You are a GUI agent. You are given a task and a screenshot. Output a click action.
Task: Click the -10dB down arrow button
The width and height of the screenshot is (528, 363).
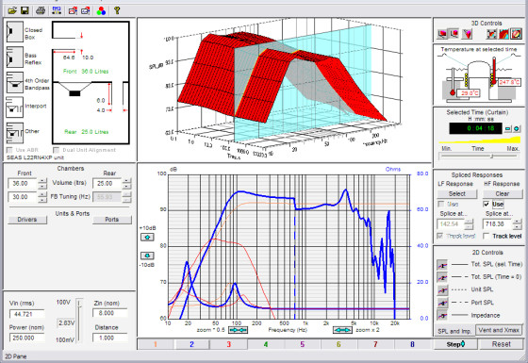tap(147, 256)
